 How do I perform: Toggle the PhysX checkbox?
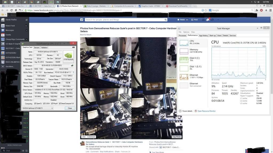pos(52,104)
